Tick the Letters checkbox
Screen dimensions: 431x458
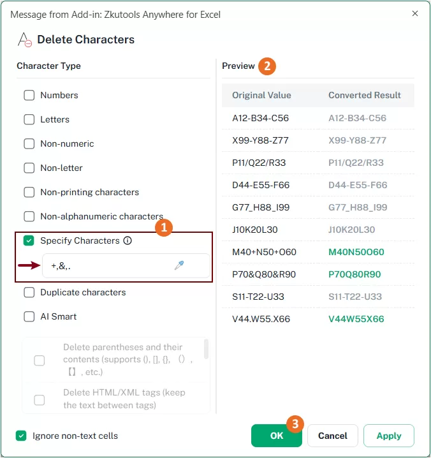point(29,119)
